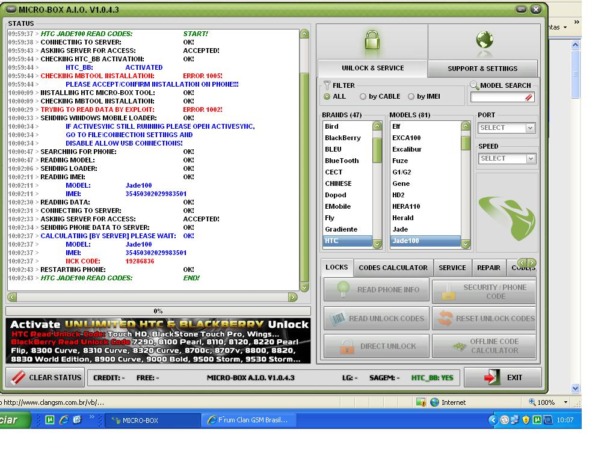
Task: Click the Model Search input field
Action: tap(502, 97)
